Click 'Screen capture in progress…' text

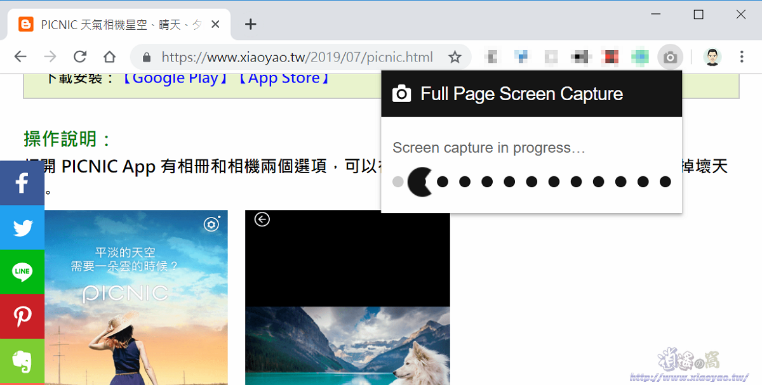coord(489,148)
